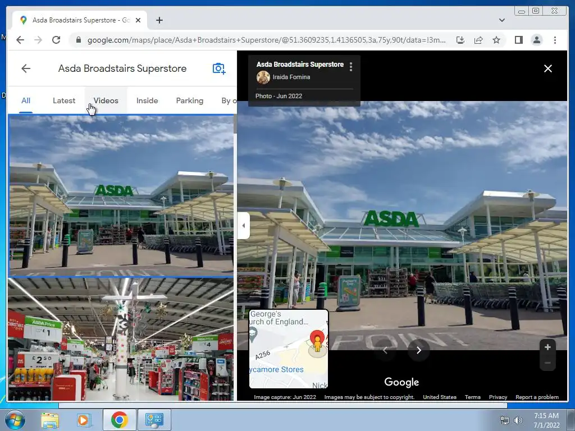
Task: Bookmark this tab with star
Action: (x=496, y=40)
